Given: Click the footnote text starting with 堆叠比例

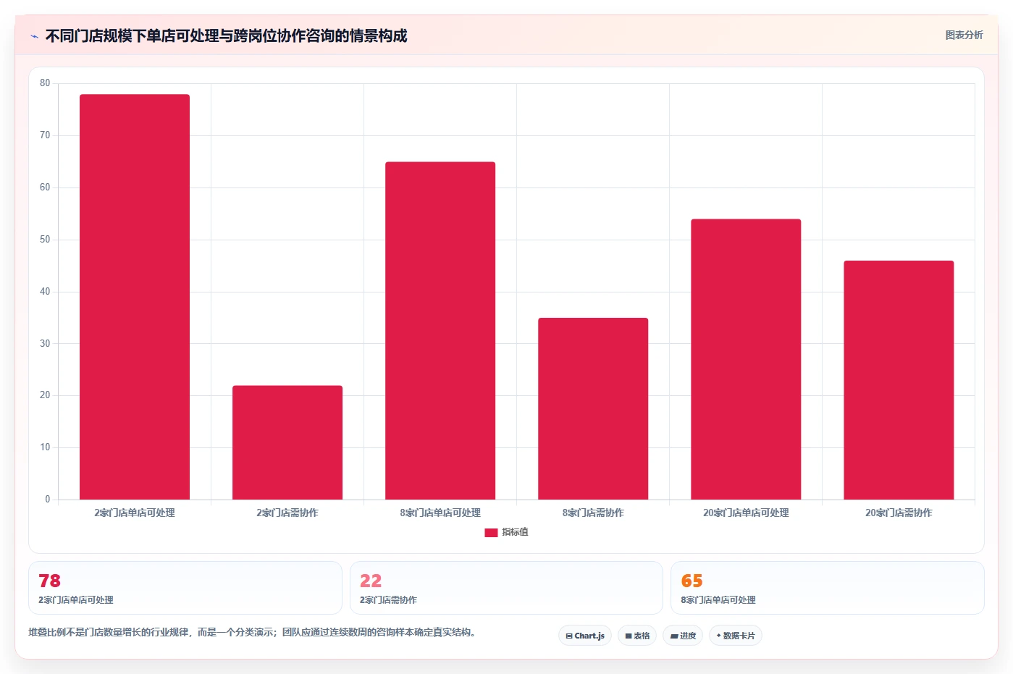Looking at the screenshot, I should pos(252,632).
